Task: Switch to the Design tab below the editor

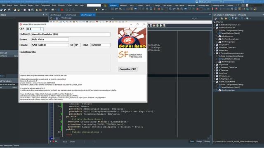Action: [x=199, y=141]
